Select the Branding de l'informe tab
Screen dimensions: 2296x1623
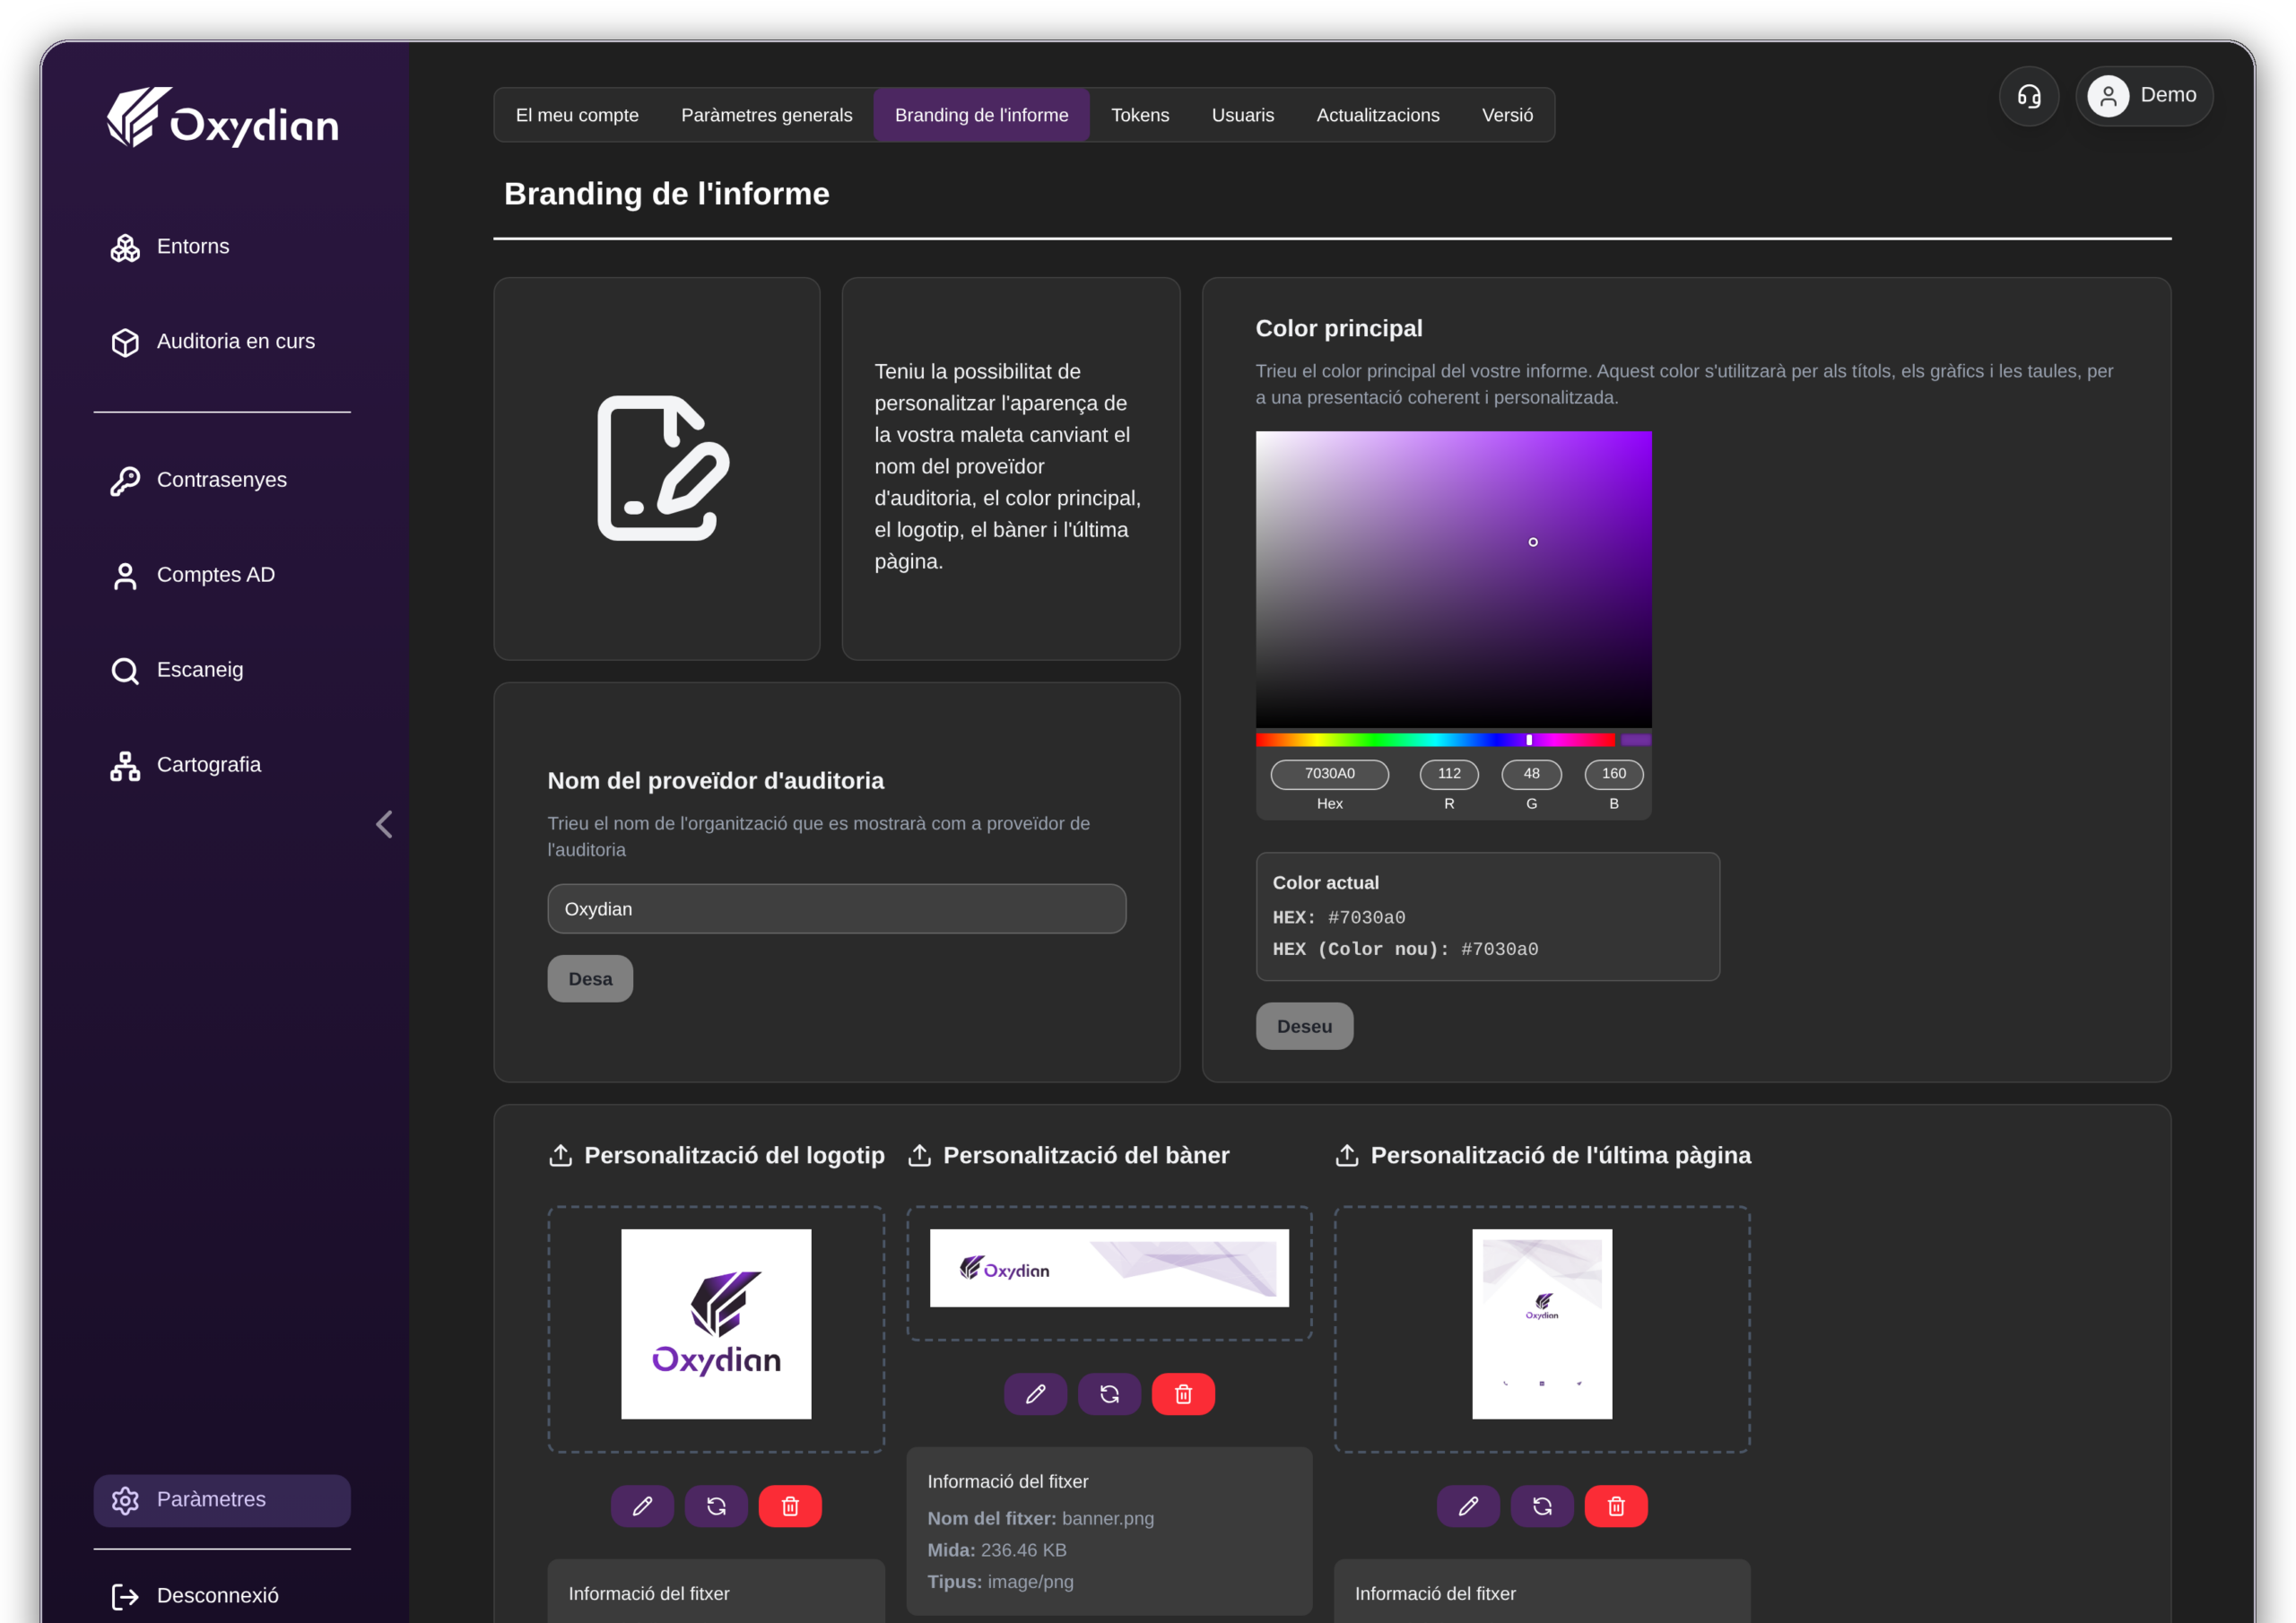pos(982,115)
